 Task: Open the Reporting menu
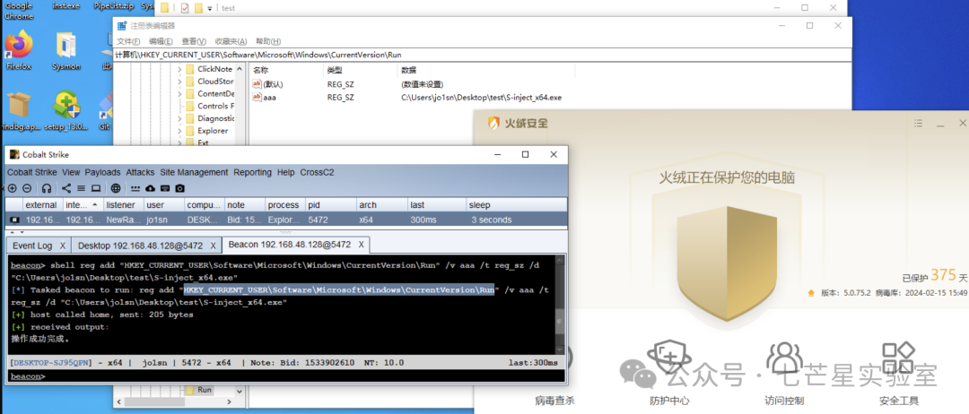[253, 172]
